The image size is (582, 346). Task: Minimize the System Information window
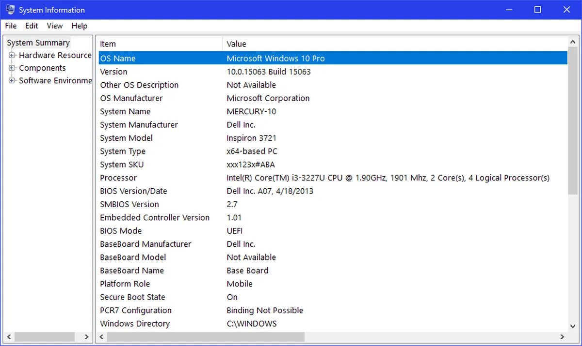click(x=509, y=10)
